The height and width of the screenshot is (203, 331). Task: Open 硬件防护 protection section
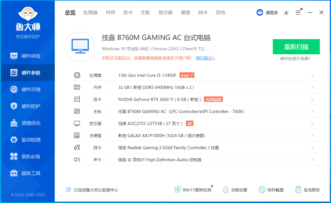28,106
